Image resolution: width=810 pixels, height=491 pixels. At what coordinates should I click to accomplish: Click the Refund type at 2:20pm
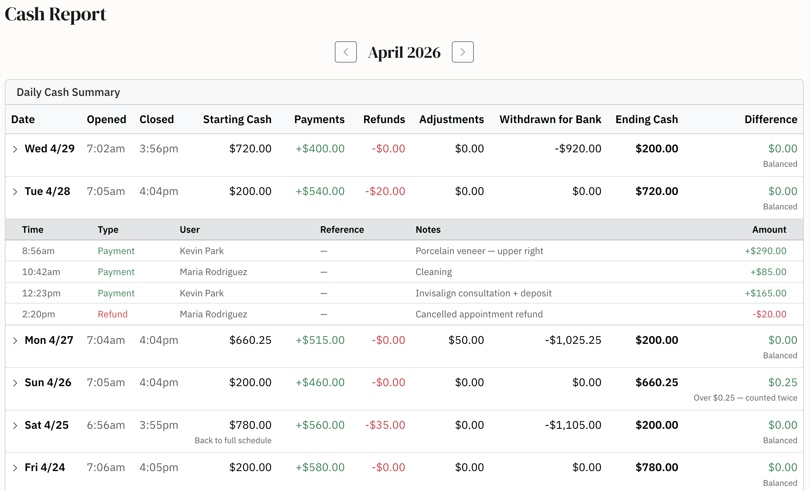113,314
